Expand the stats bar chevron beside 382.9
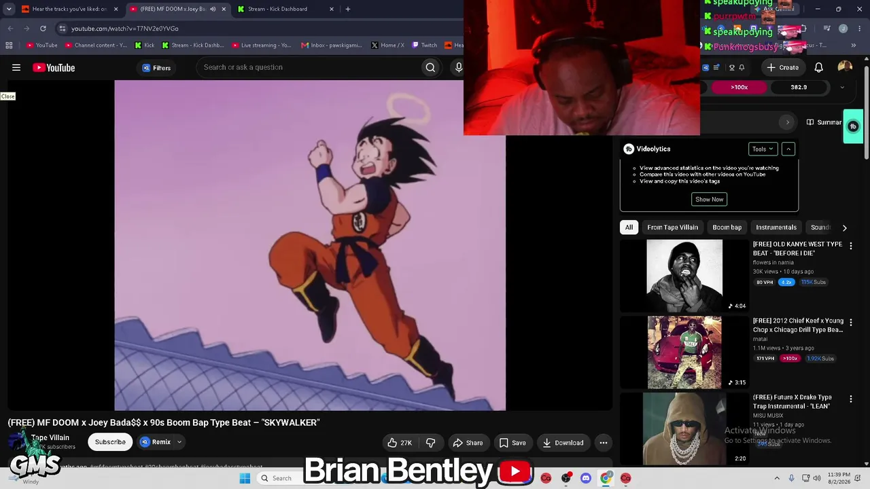Image resolution: width=870 pixels, height=489 pixels. click(842, 87)
